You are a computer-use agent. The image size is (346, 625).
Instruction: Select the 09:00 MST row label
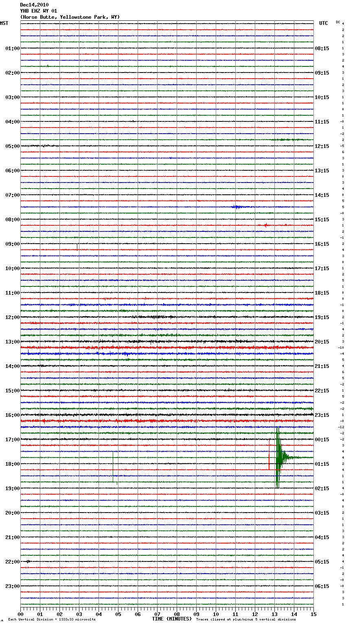tap(13, 244)
